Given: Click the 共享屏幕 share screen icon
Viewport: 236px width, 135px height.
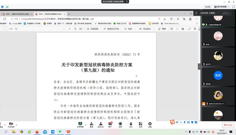Looking at the screenshot, I should [80, 124].
